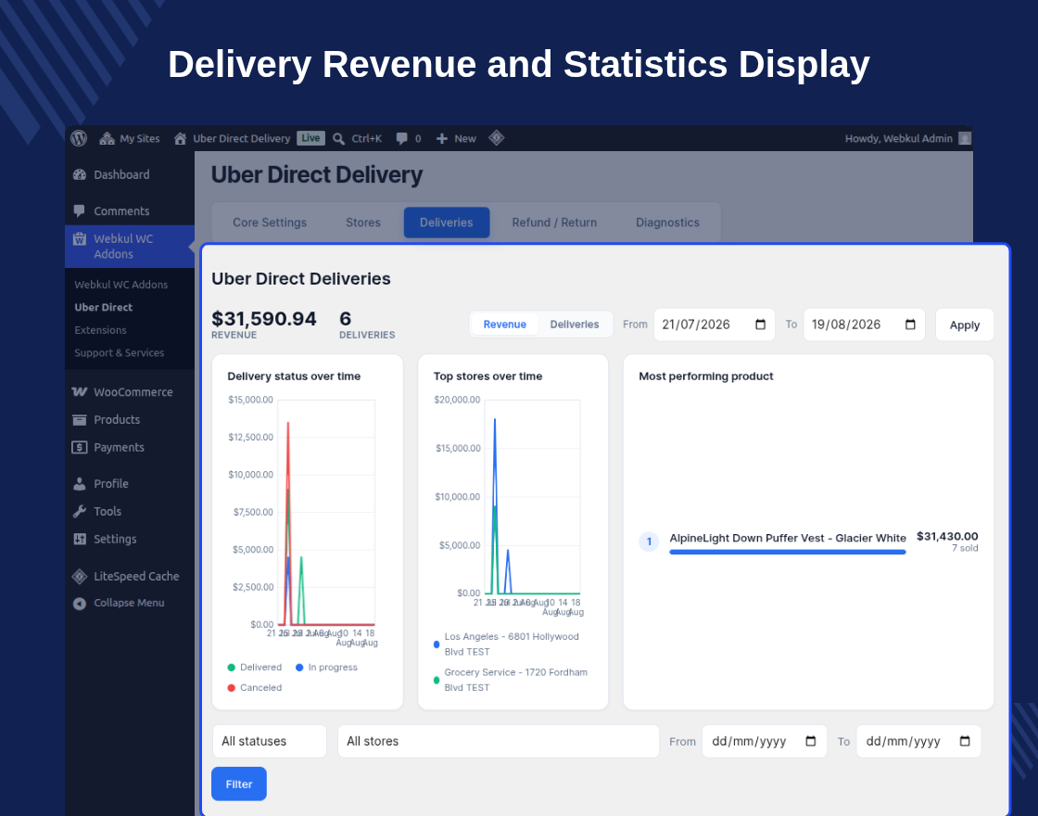Open the comments bubble icon in admin bar
Image resolution: width=1038 pixels, height=816 pixels.
402,138
